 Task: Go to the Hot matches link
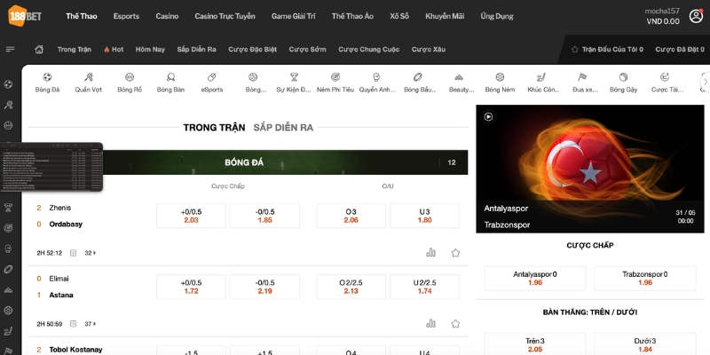[x=114, y=50]
